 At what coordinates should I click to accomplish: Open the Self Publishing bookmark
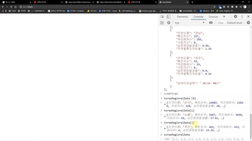pyautogui.click(x=127, y=11)
